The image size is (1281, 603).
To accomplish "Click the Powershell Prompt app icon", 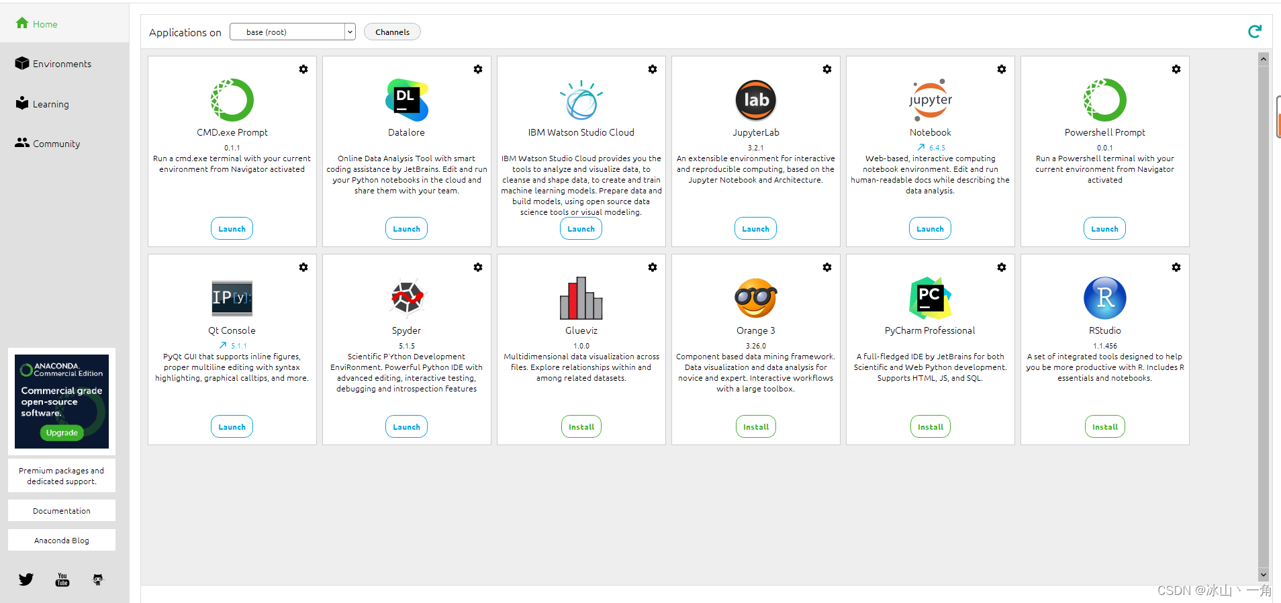I will [x=1105, y=100].
